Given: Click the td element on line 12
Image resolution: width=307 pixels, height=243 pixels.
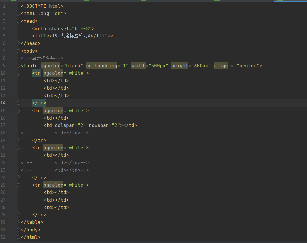Looking at the screenshot, I should 56,88.
